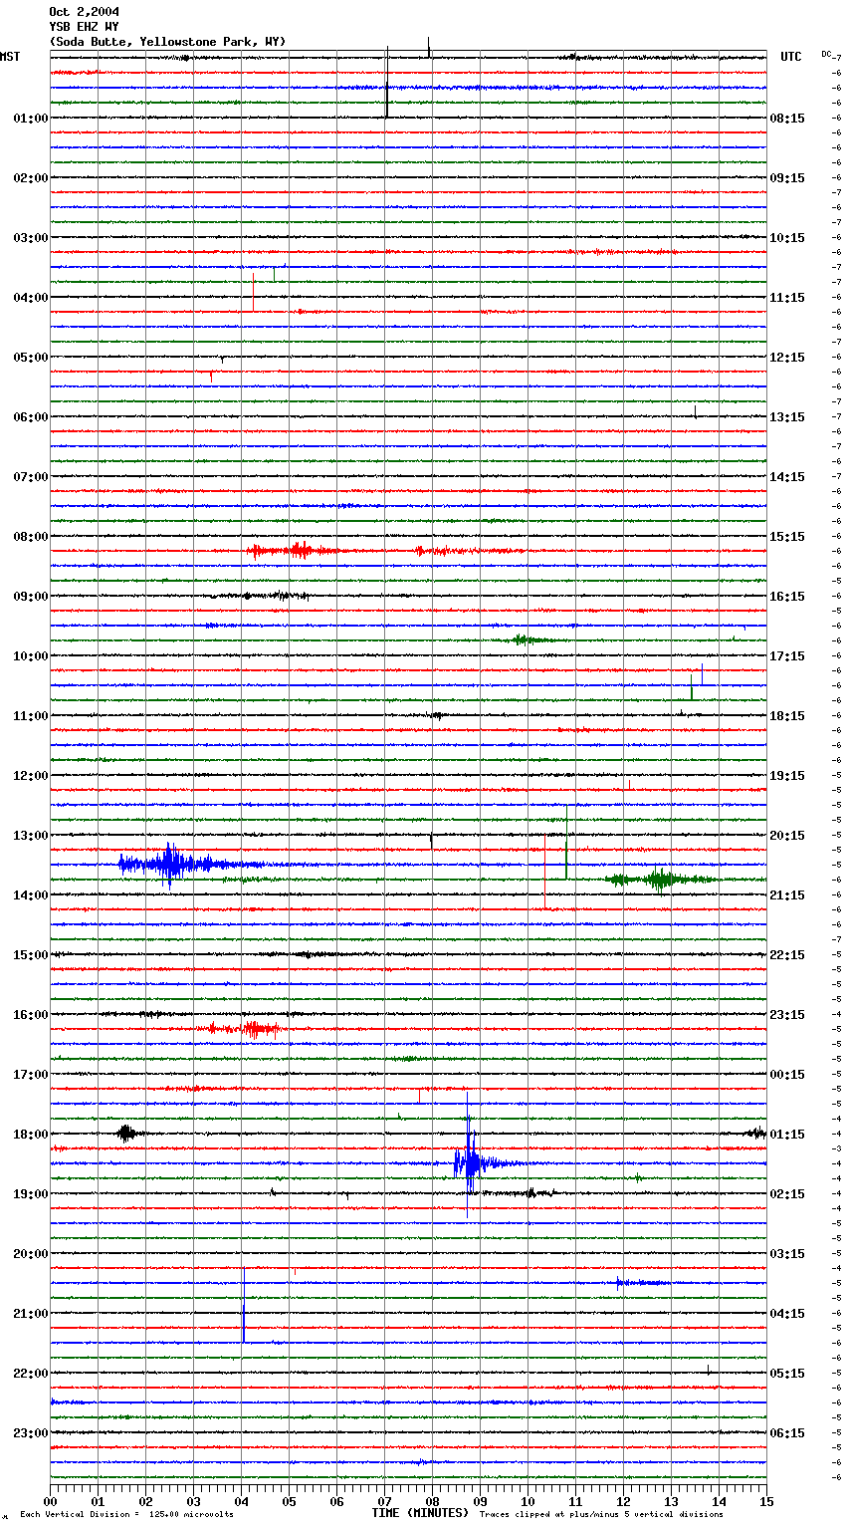The height and width of the screenshot is (1528, 846).
Task: Click the UTC time label "09:15"
Action: (787, 178)
